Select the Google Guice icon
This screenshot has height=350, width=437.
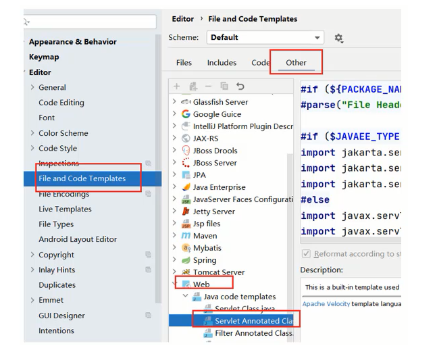click(x=186, y=114)
